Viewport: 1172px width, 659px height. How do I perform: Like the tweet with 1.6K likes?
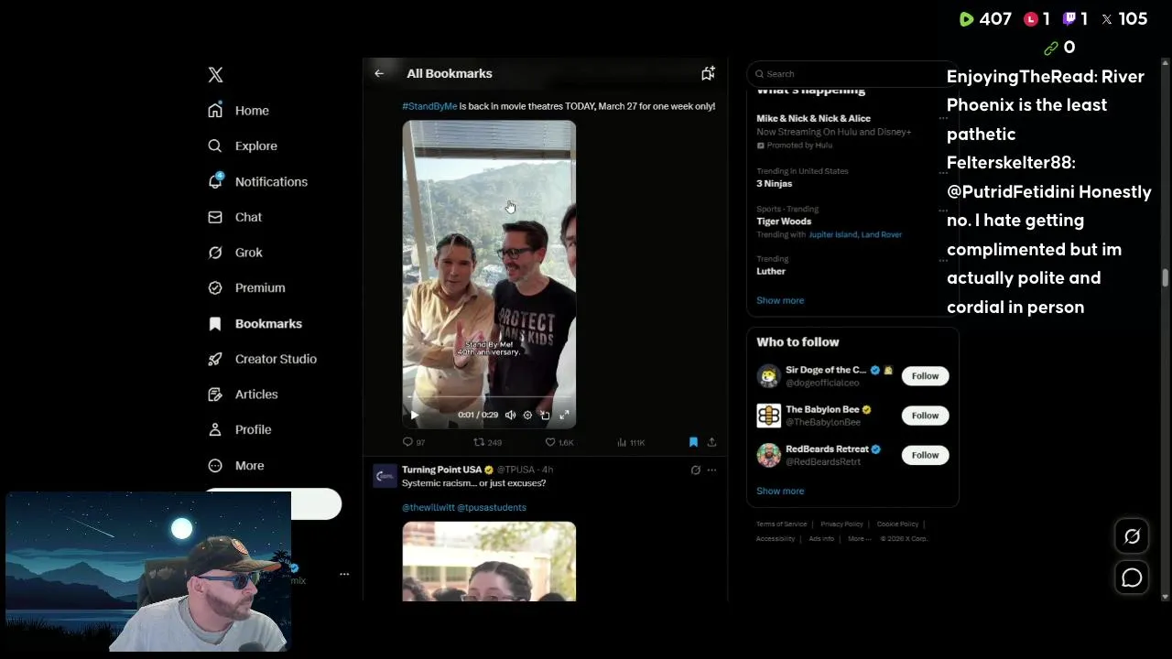click(559, 442)
